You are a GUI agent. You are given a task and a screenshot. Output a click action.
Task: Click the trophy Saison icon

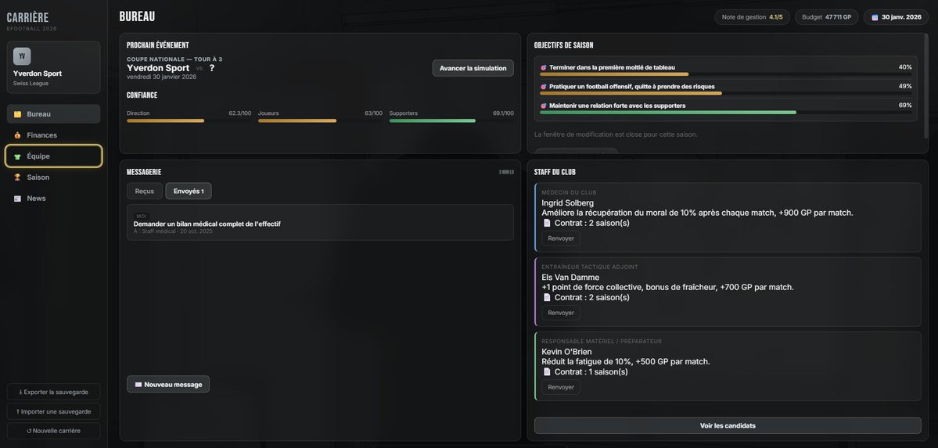(17, 177)
